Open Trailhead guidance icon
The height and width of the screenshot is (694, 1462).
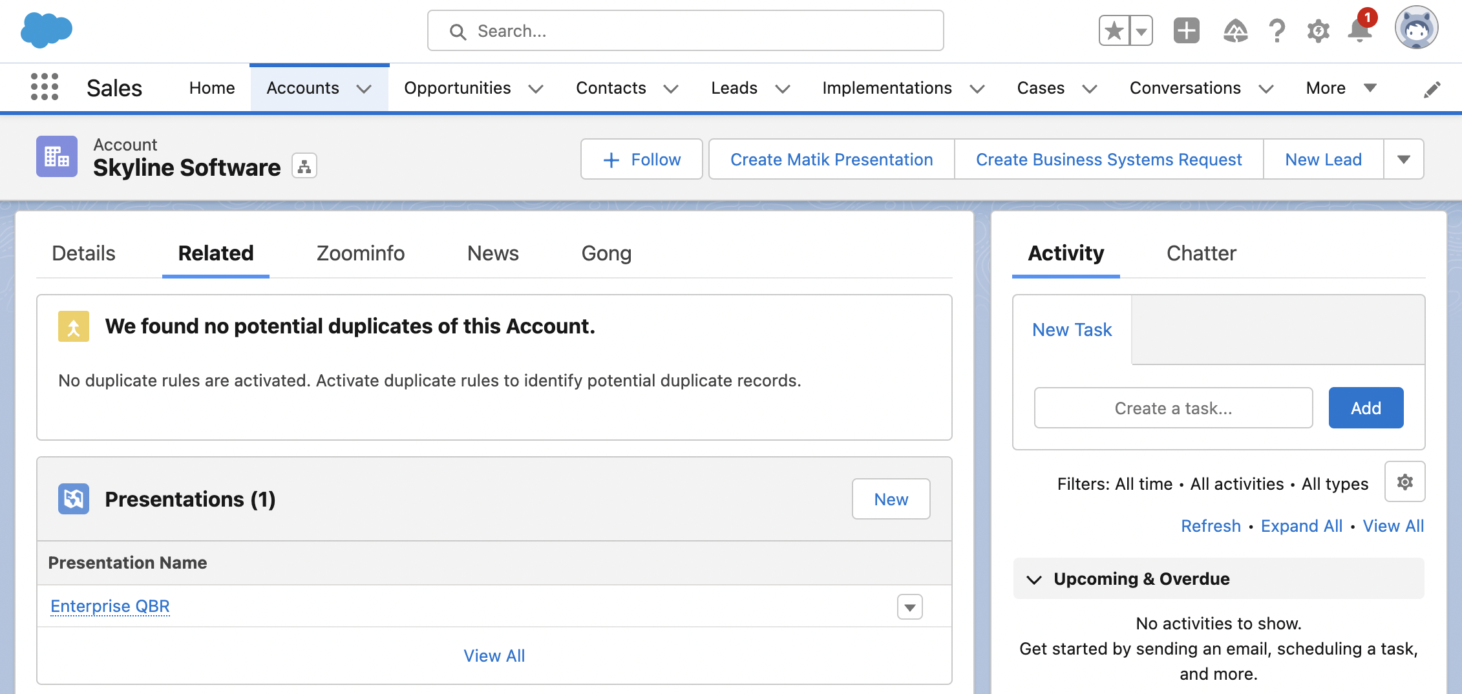click(x=1235, y=30)
